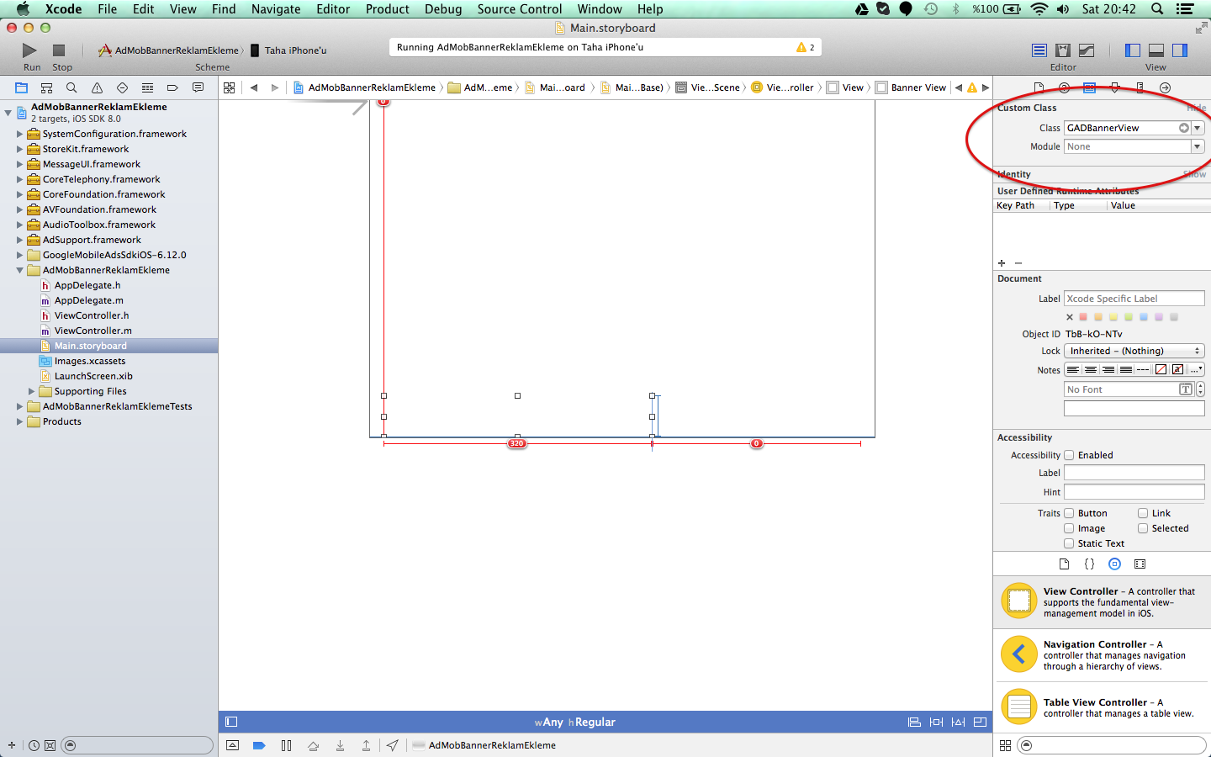Stop the running app

tap(59, 50)
